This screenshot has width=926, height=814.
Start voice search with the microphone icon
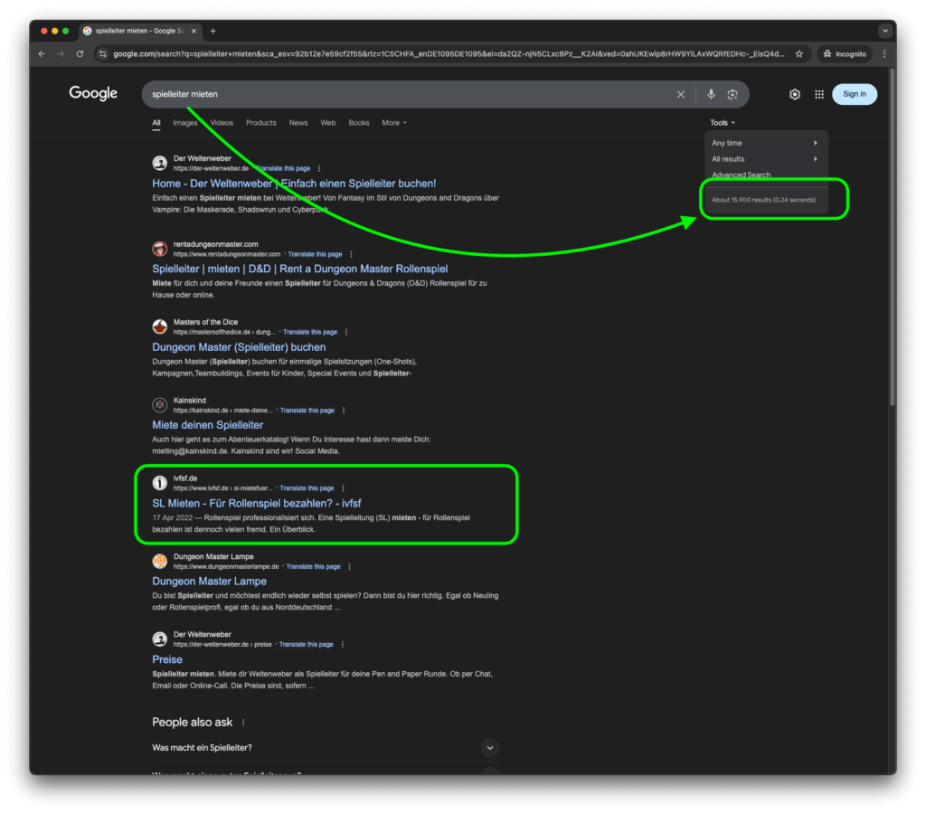click(x=711, y=94)
